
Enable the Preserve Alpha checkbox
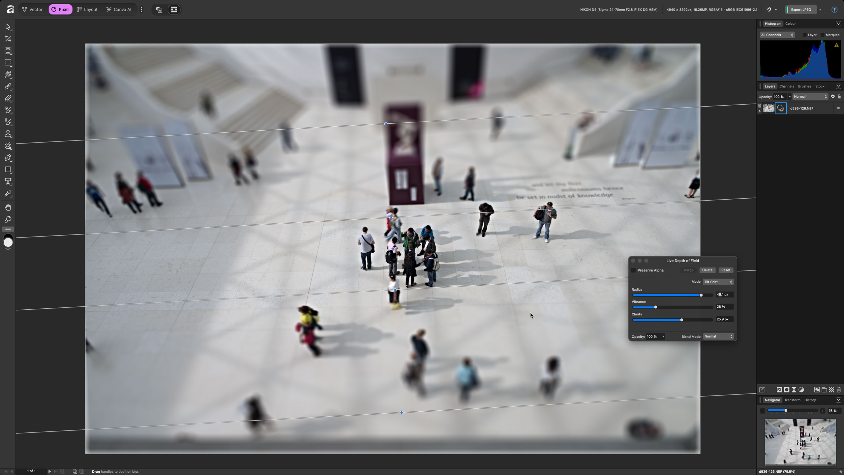pos(633,270)
